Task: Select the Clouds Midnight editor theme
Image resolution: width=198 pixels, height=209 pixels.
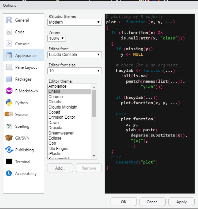Action: click(x=69, y=107)
